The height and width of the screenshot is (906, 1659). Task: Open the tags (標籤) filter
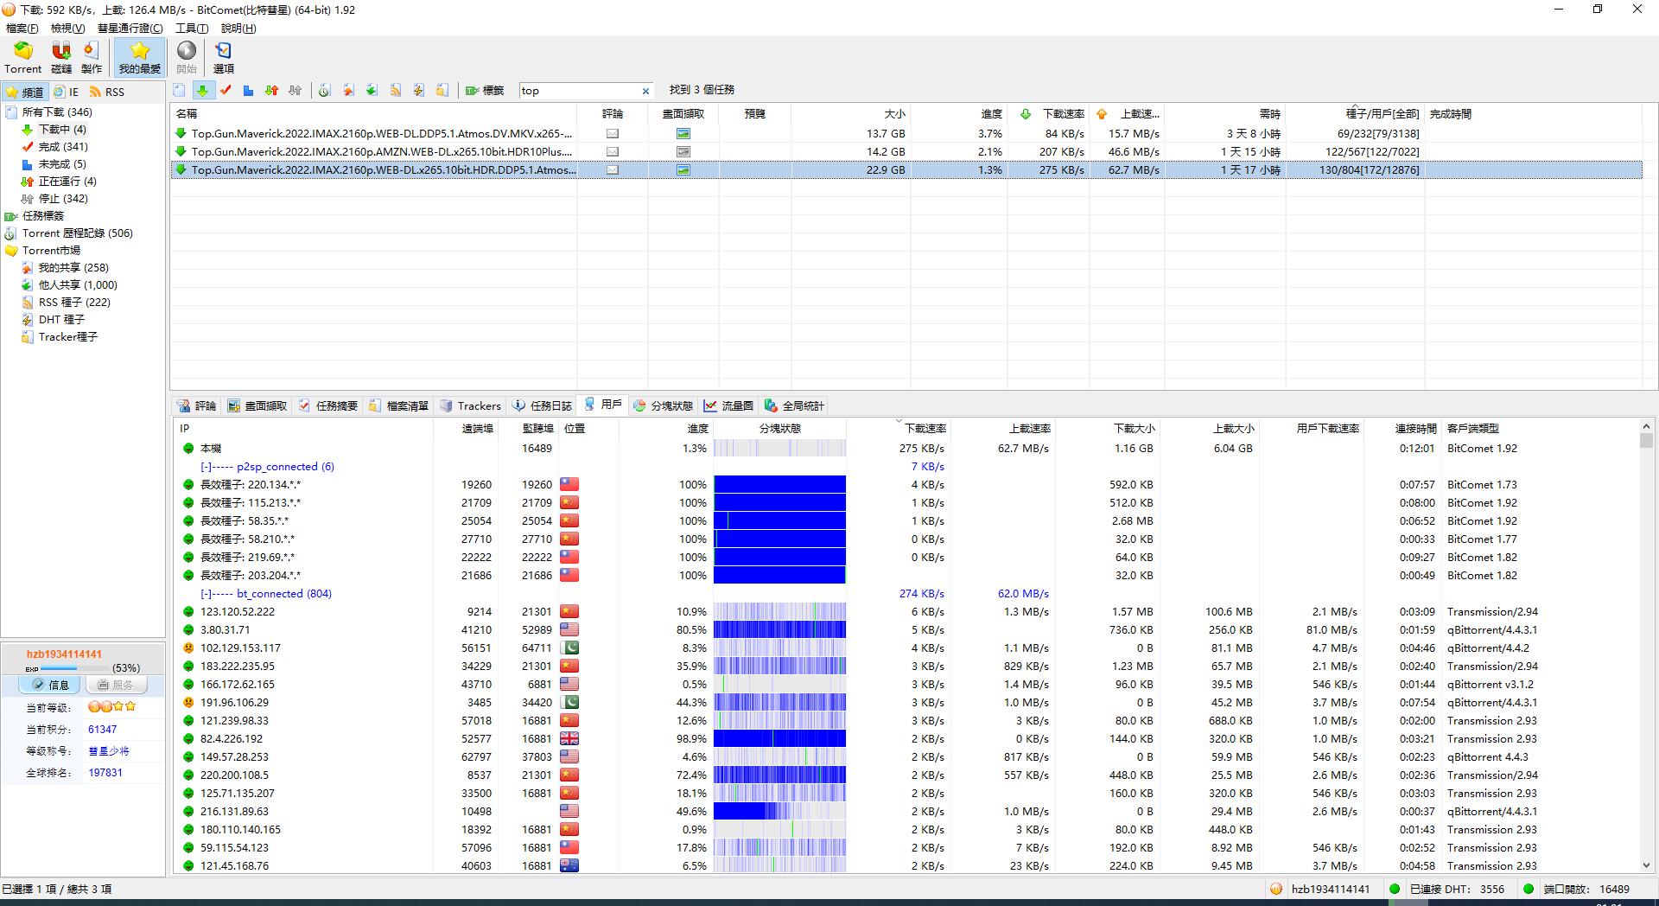(x=485, y=90)
